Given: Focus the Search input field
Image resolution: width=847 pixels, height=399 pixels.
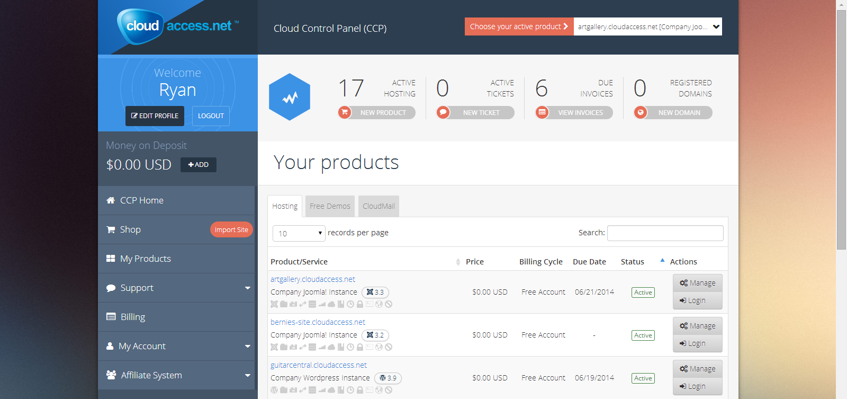Looking at the screenshot, I should [x=665, y=233].
